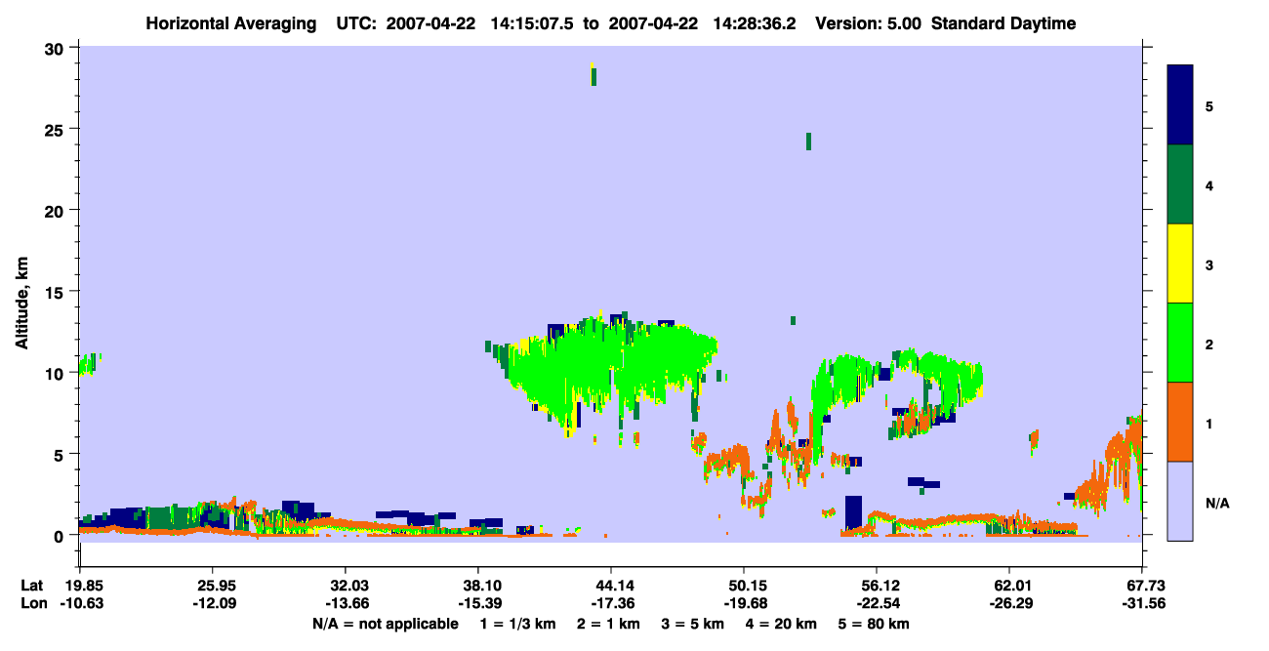Click the lavender N/A colorbar segment
The width and height of the screenshot is (1269, 651).
tap(1180, 501)
